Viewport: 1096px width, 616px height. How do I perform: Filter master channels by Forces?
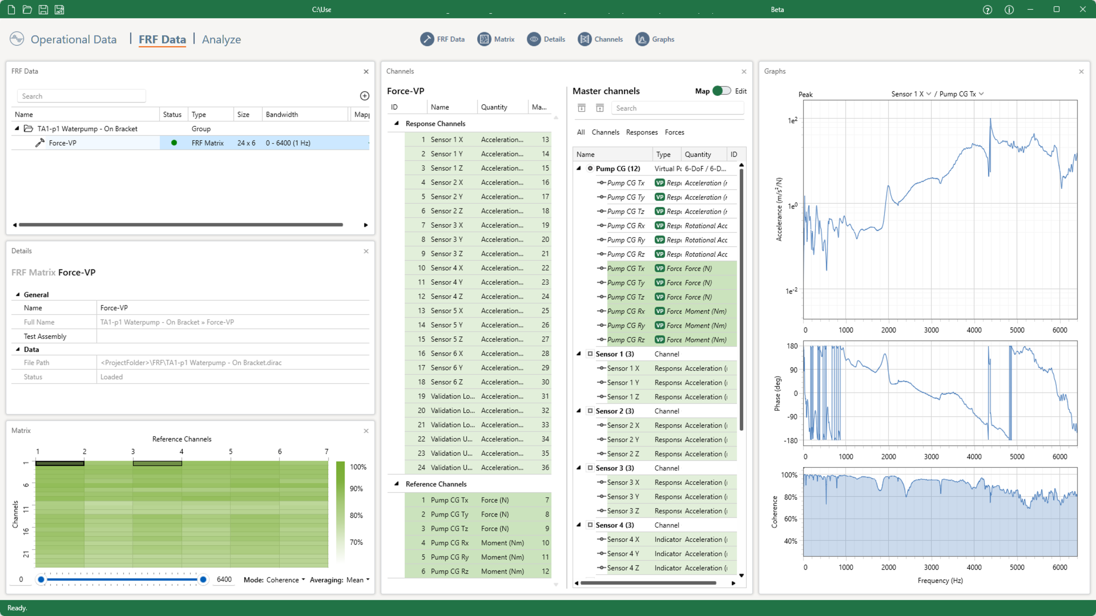coord(674,132)
